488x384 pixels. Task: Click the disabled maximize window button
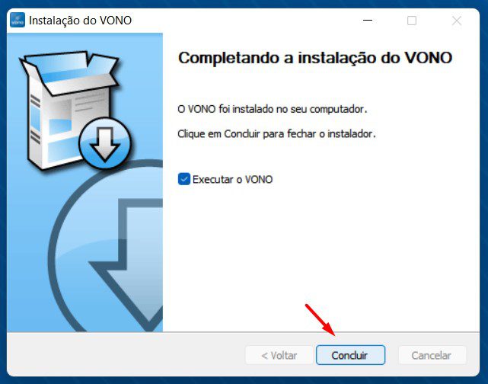tap(412, 21)
